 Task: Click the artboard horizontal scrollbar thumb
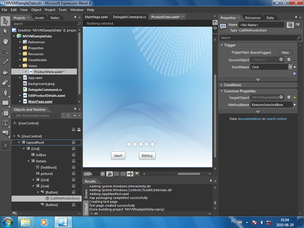pyautogui.click(x=189, y=174)
